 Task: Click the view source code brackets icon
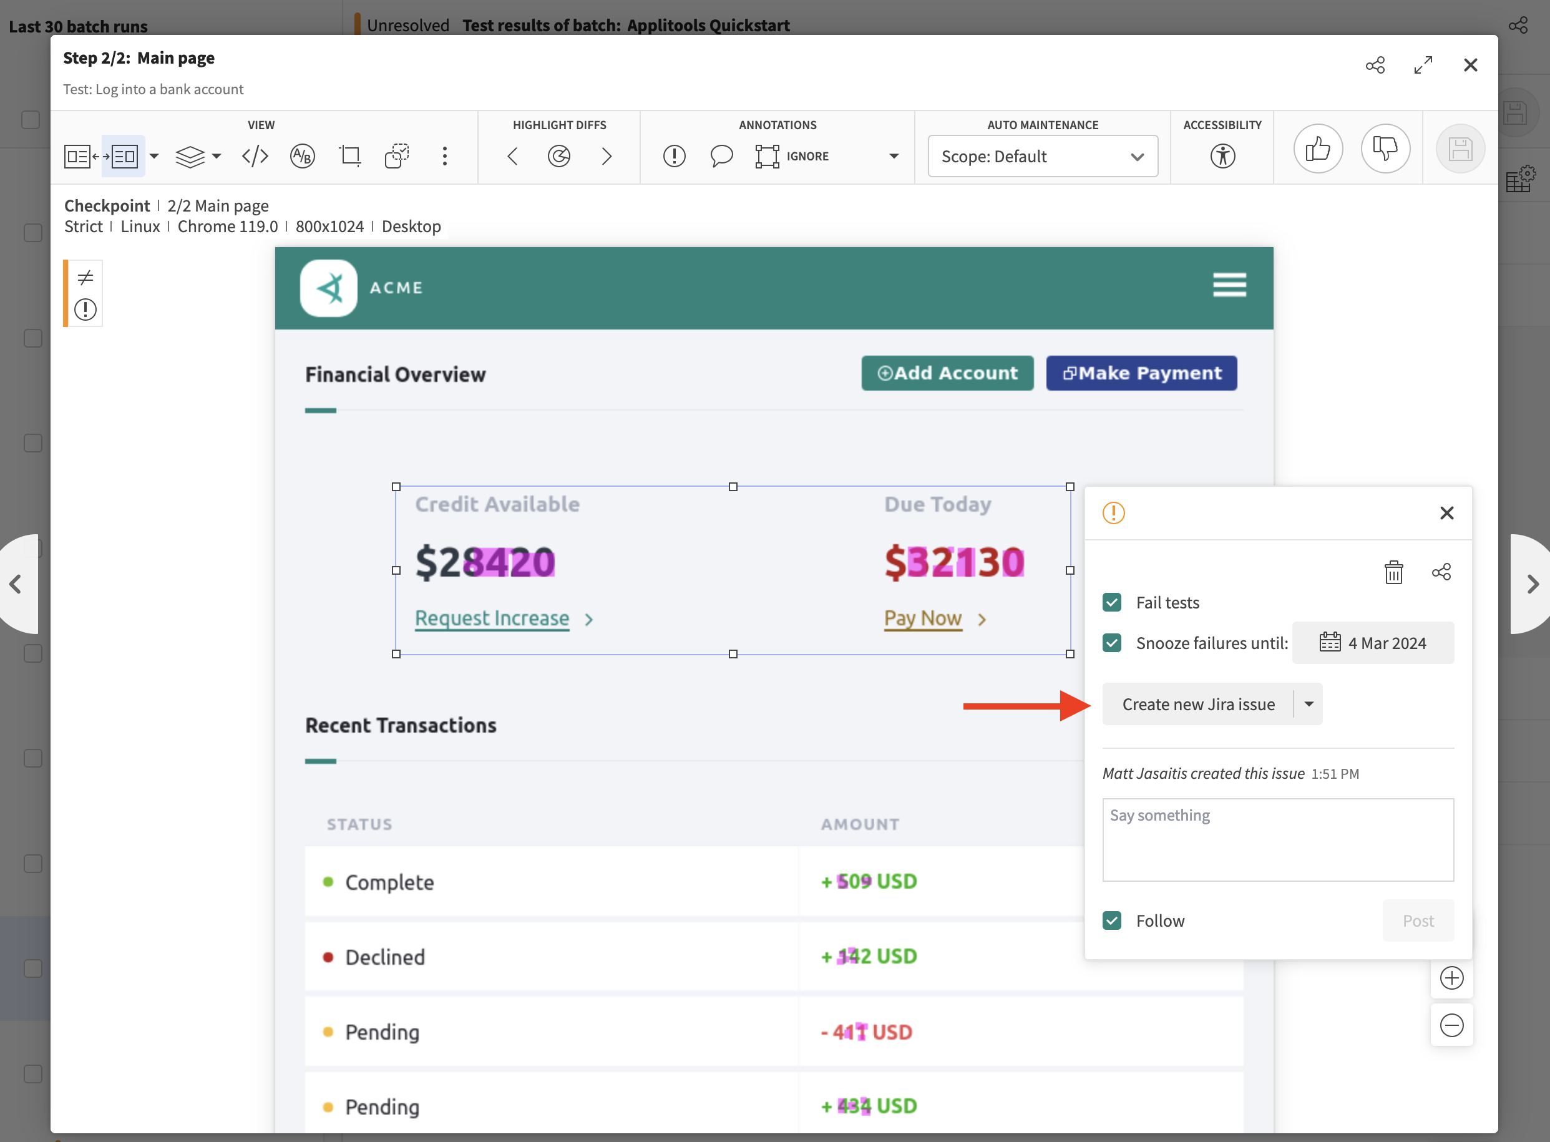[x=255, y=156]
